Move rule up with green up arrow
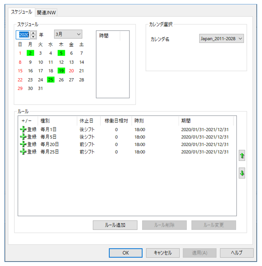 242,156
